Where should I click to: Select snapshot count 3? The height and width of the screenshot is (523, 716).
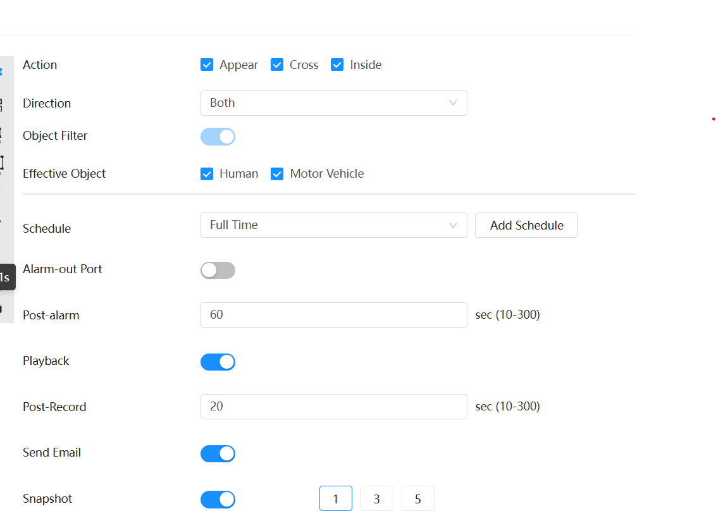pos(377,499)
